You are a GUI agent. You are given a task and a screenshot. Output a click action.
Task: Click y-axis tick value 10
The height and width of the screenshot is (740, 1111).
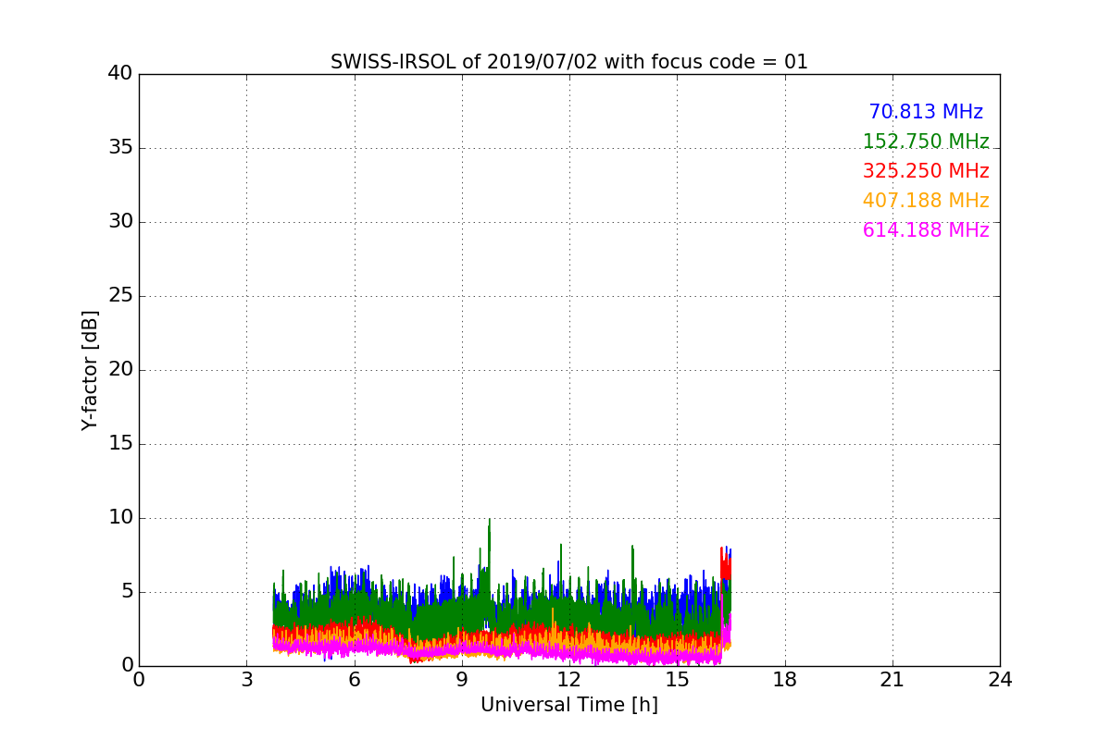(120, 518)
